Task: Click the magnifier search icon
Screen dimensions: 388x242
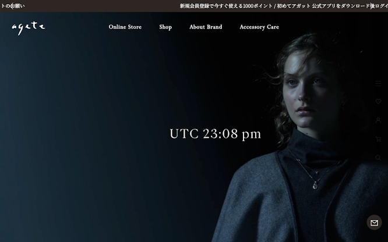Action: (x=378, y=158)
